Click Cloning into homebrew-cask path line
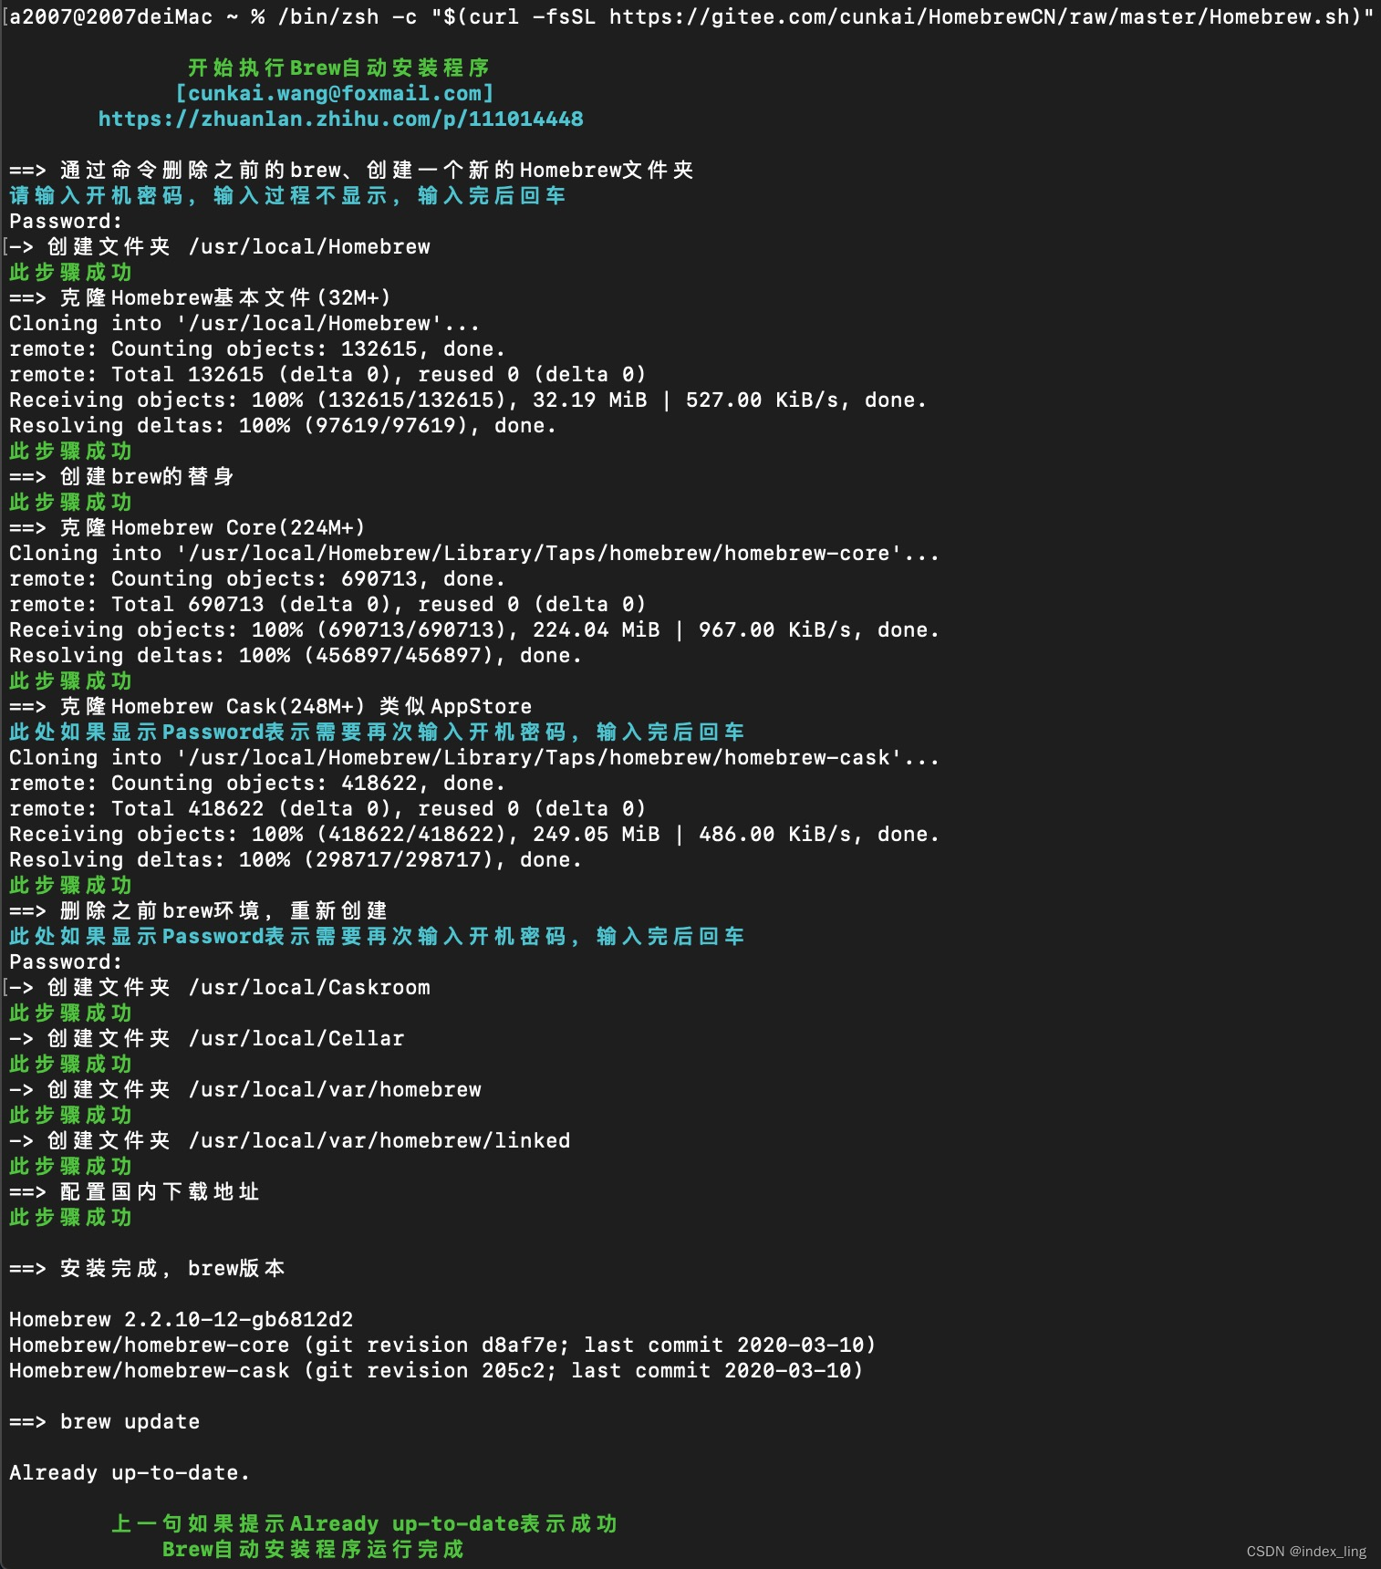1381x1569 pixels. click(x=474, y=757)
